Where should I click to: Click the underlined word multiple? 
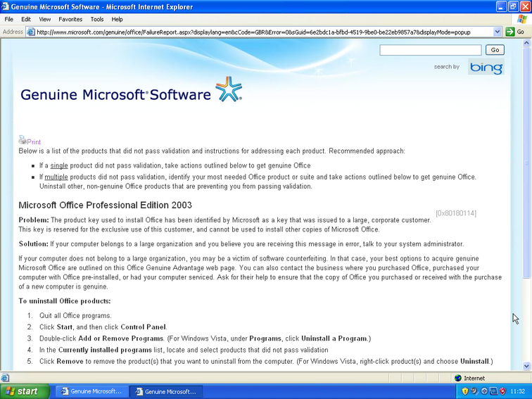click(x=56, y=177)
